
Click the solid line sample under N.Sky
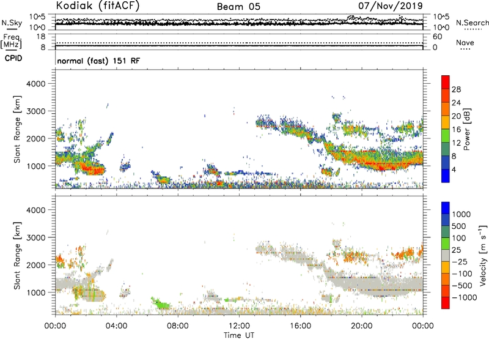(x=12, y=29)
